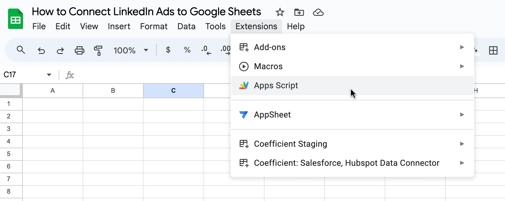Open the search menus magnifier icon

[21, 50]
